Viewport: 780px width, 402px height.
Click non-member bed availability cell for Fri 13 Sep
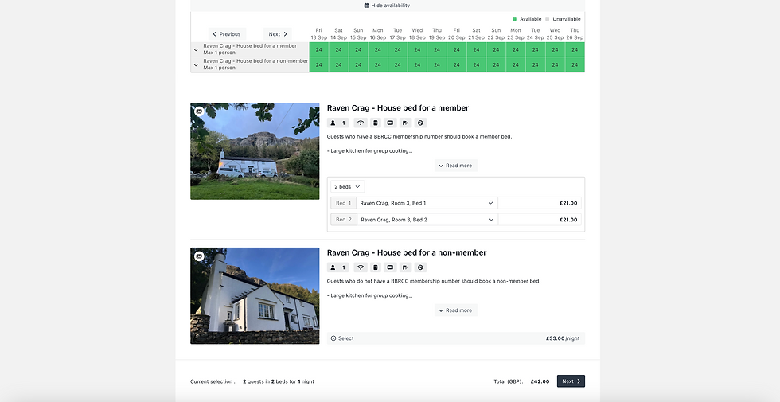tap(319, 64)
